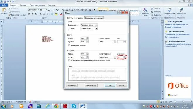Click the Слева indent stepper arrows
Viewport: 193px width, 109px height.
[x=88, y=38]
